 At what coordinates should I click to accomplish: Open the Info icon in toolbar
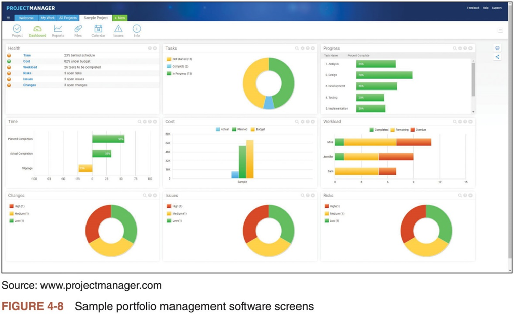click(x=137, y=29)
